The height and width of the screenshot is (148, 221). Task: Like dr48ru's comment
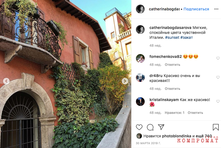[x=218, y=77]
